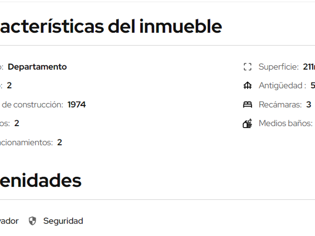
Task: Click the amenities section heading
Action: click(x=40, y=181)
